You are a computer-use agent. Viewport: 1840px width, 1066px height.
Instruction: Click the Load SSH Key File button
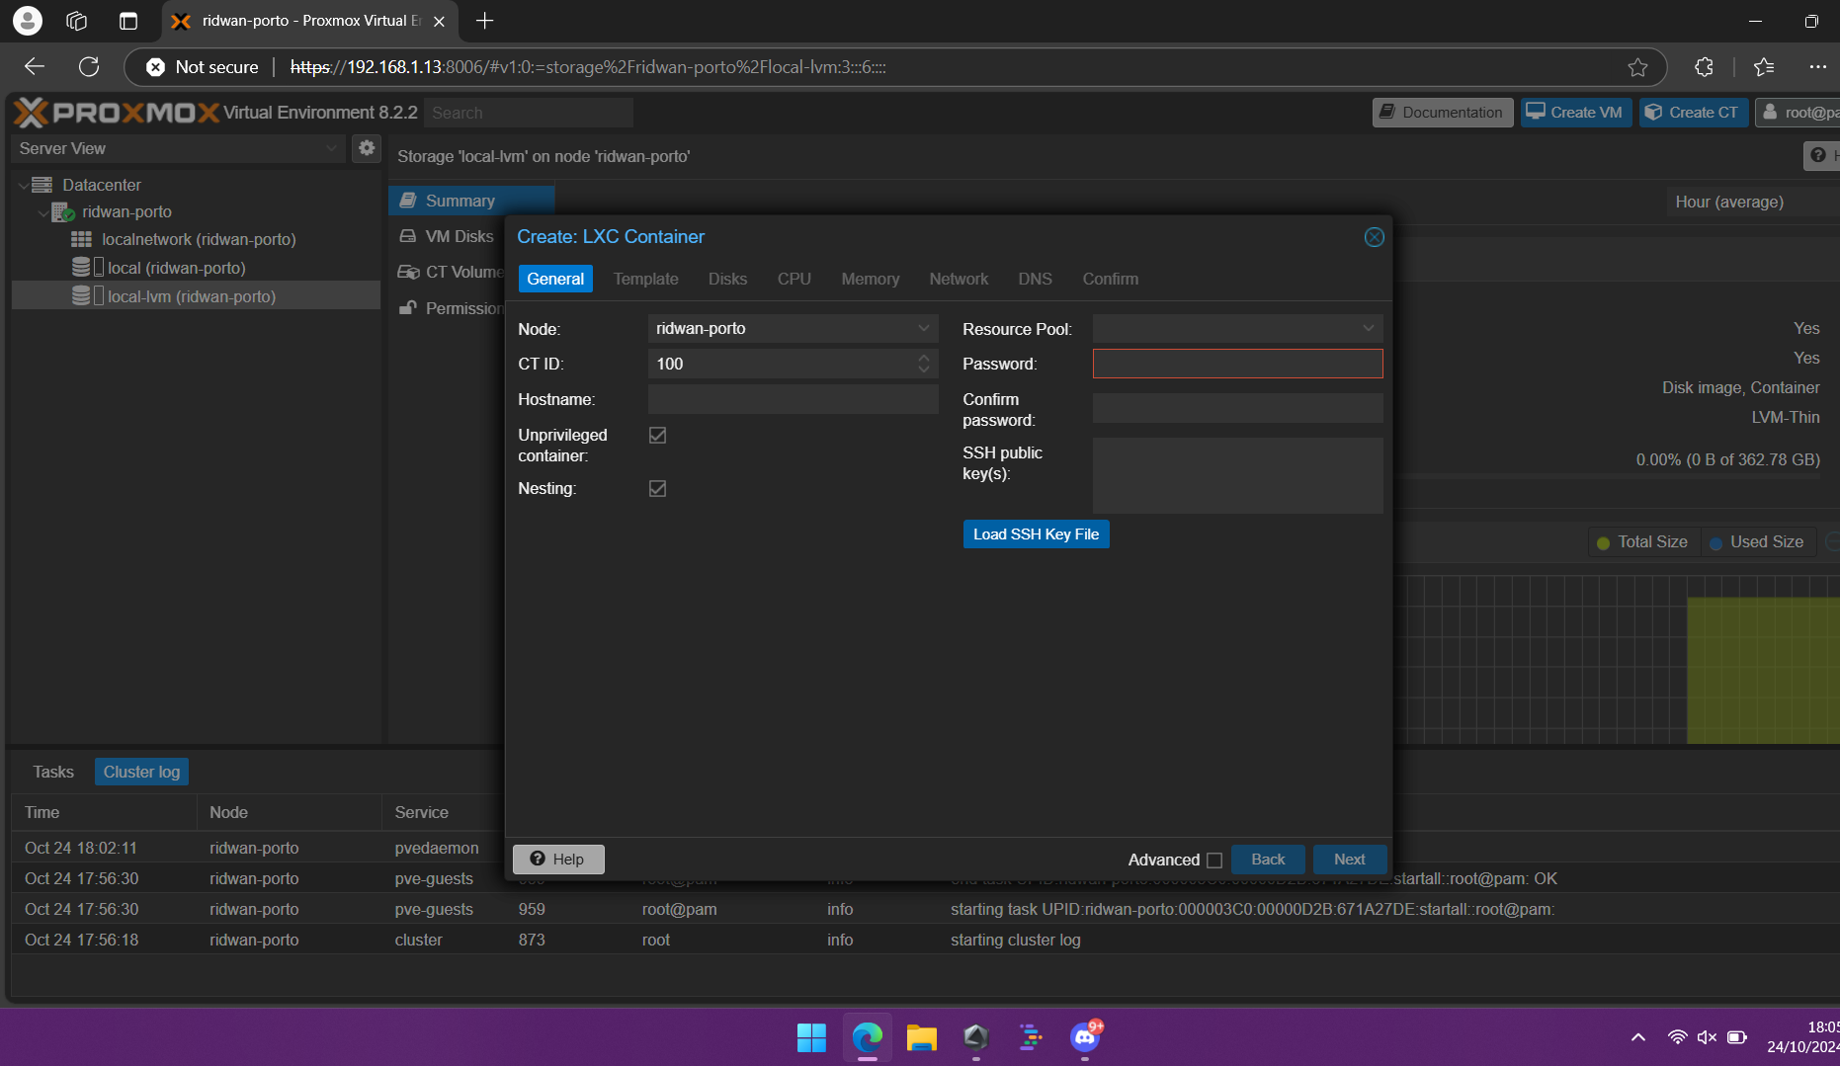tap(1036, 533)
